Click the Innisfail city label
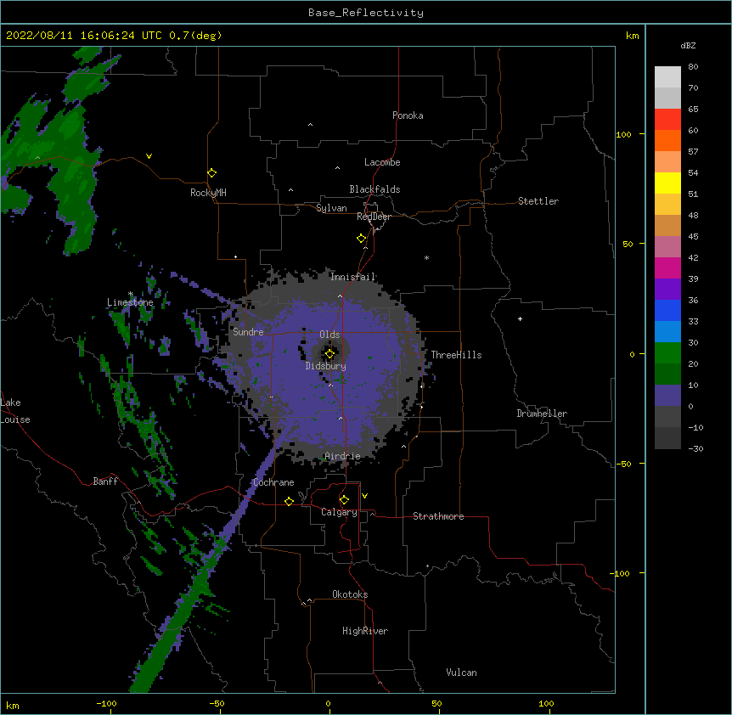Screen dimensions: 732x715 point(352,277)
